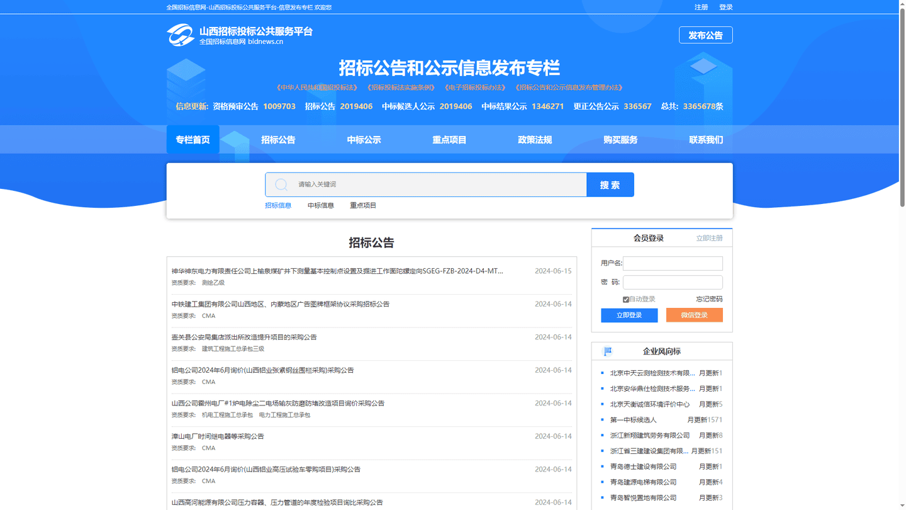Focus the 用户名 input field
906x510 pixels.
click(x=673, y=263)
